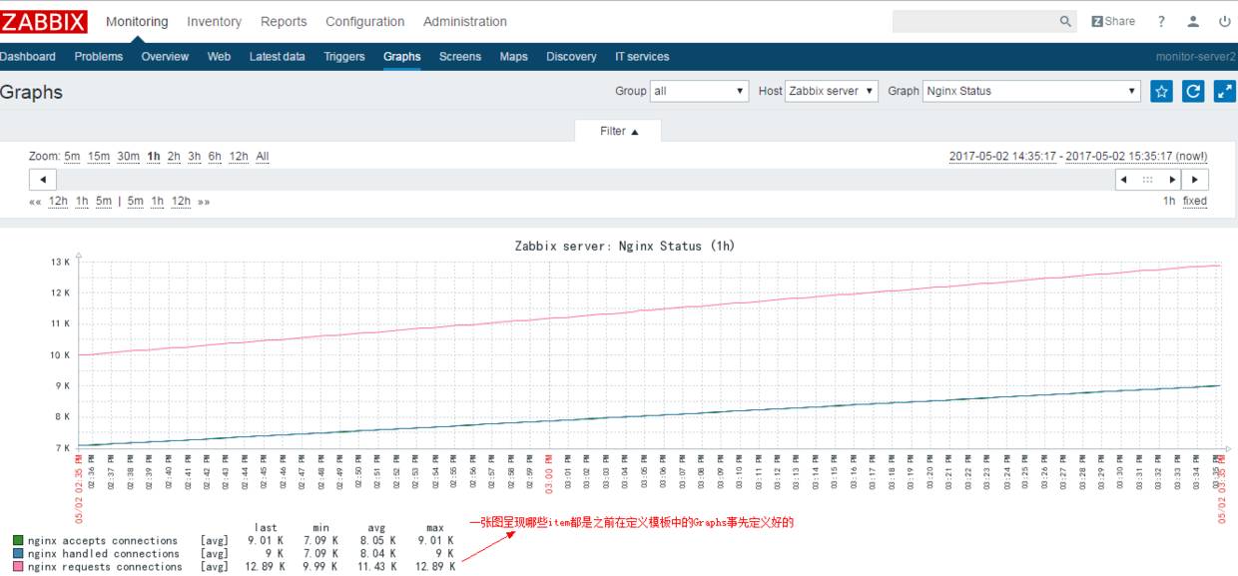
Task: Open the Share link
Action: [1113, 21]
